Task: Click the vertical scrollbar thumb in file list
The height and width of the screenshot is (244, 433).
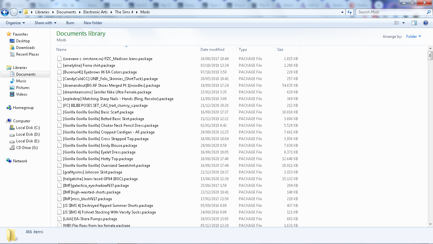Action: point(430,56)
